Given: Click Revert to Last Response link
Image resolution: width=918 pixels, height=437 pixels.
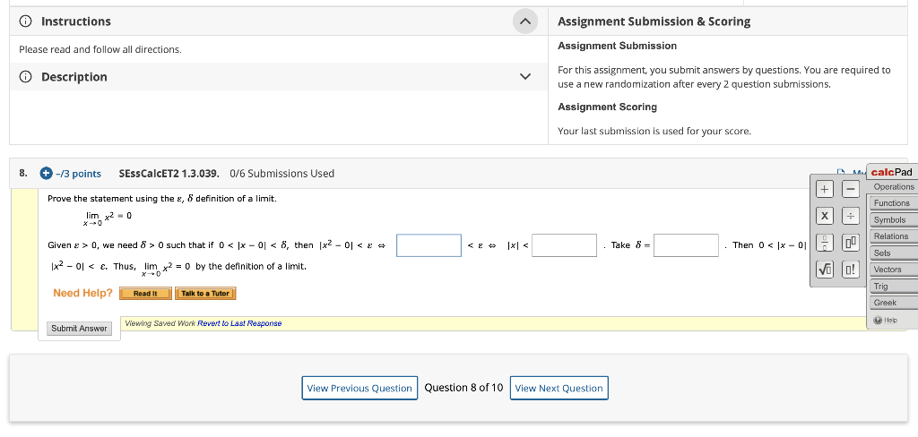Looking at the screenshot, I should (239, 323).
